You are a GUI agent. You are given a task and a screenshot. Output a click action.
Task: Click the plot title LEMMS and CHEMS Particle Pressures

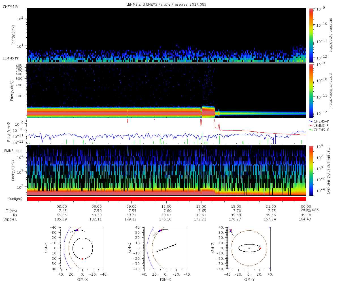pos(167,5)
